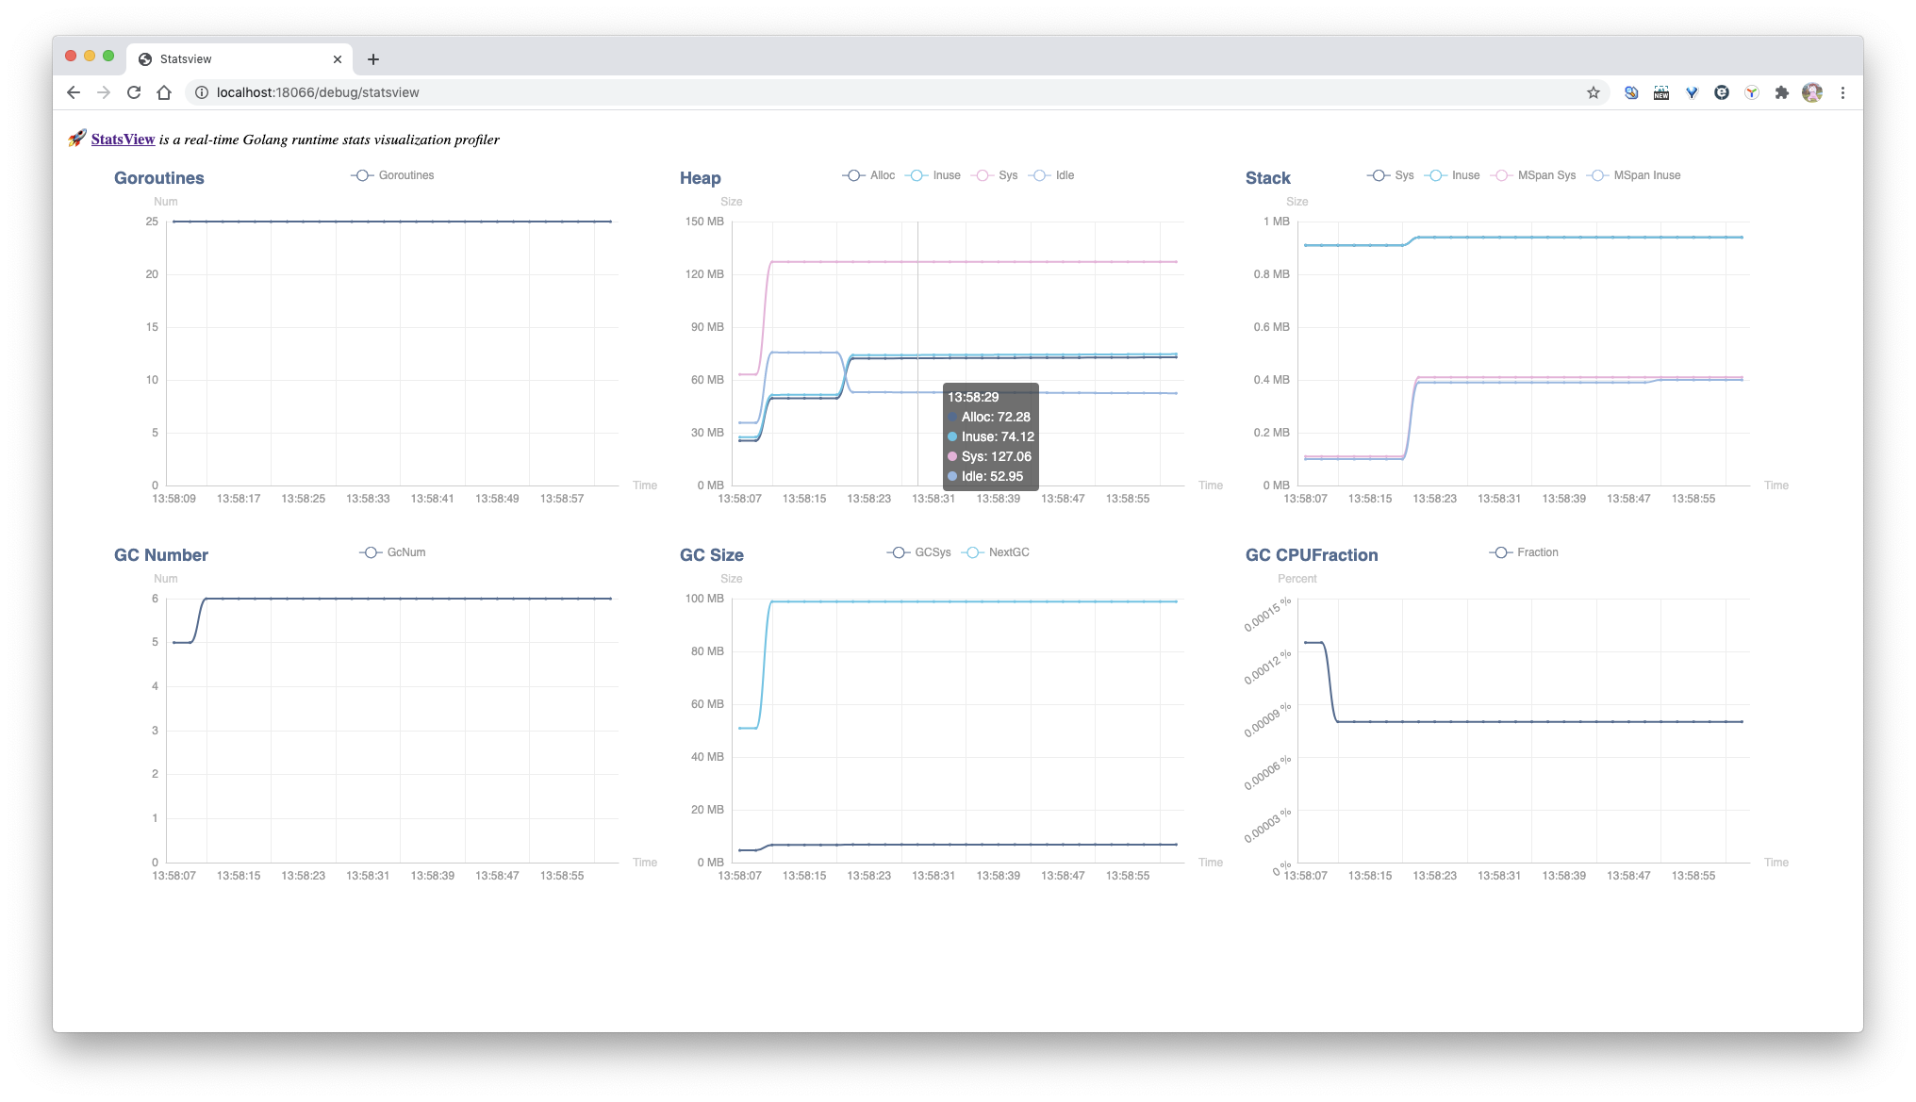Click the dark circular extension icon
The image size is (1916, 1102).
click(x=1722, y=92)
